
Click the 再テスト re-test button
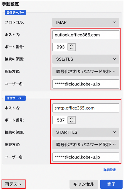pos(13,184)
